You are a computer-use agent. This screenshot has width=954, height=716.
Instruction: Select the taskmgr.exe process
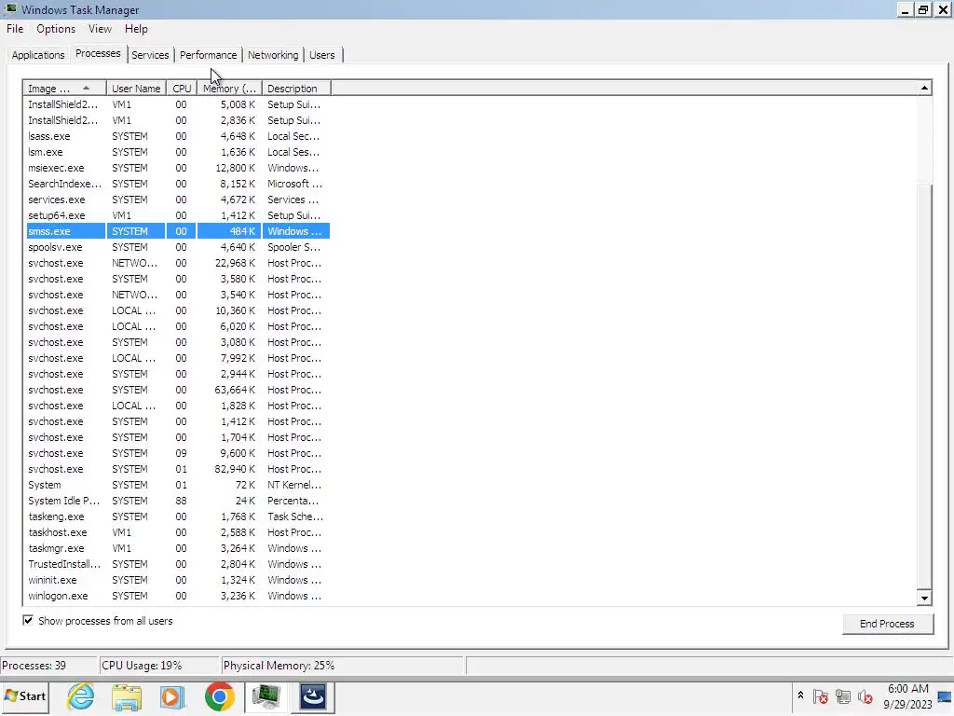pyautogui.click(x=178, y=548)
